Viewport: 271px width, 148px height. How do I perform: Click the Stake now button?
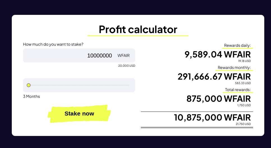point(79,114)
